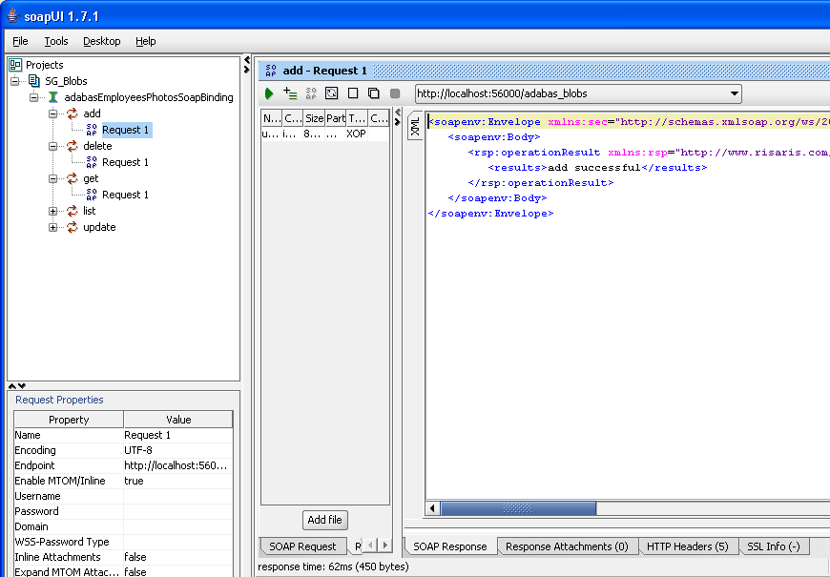Select Request 1 under the get operation
The image size is (830, 577).
125,195
